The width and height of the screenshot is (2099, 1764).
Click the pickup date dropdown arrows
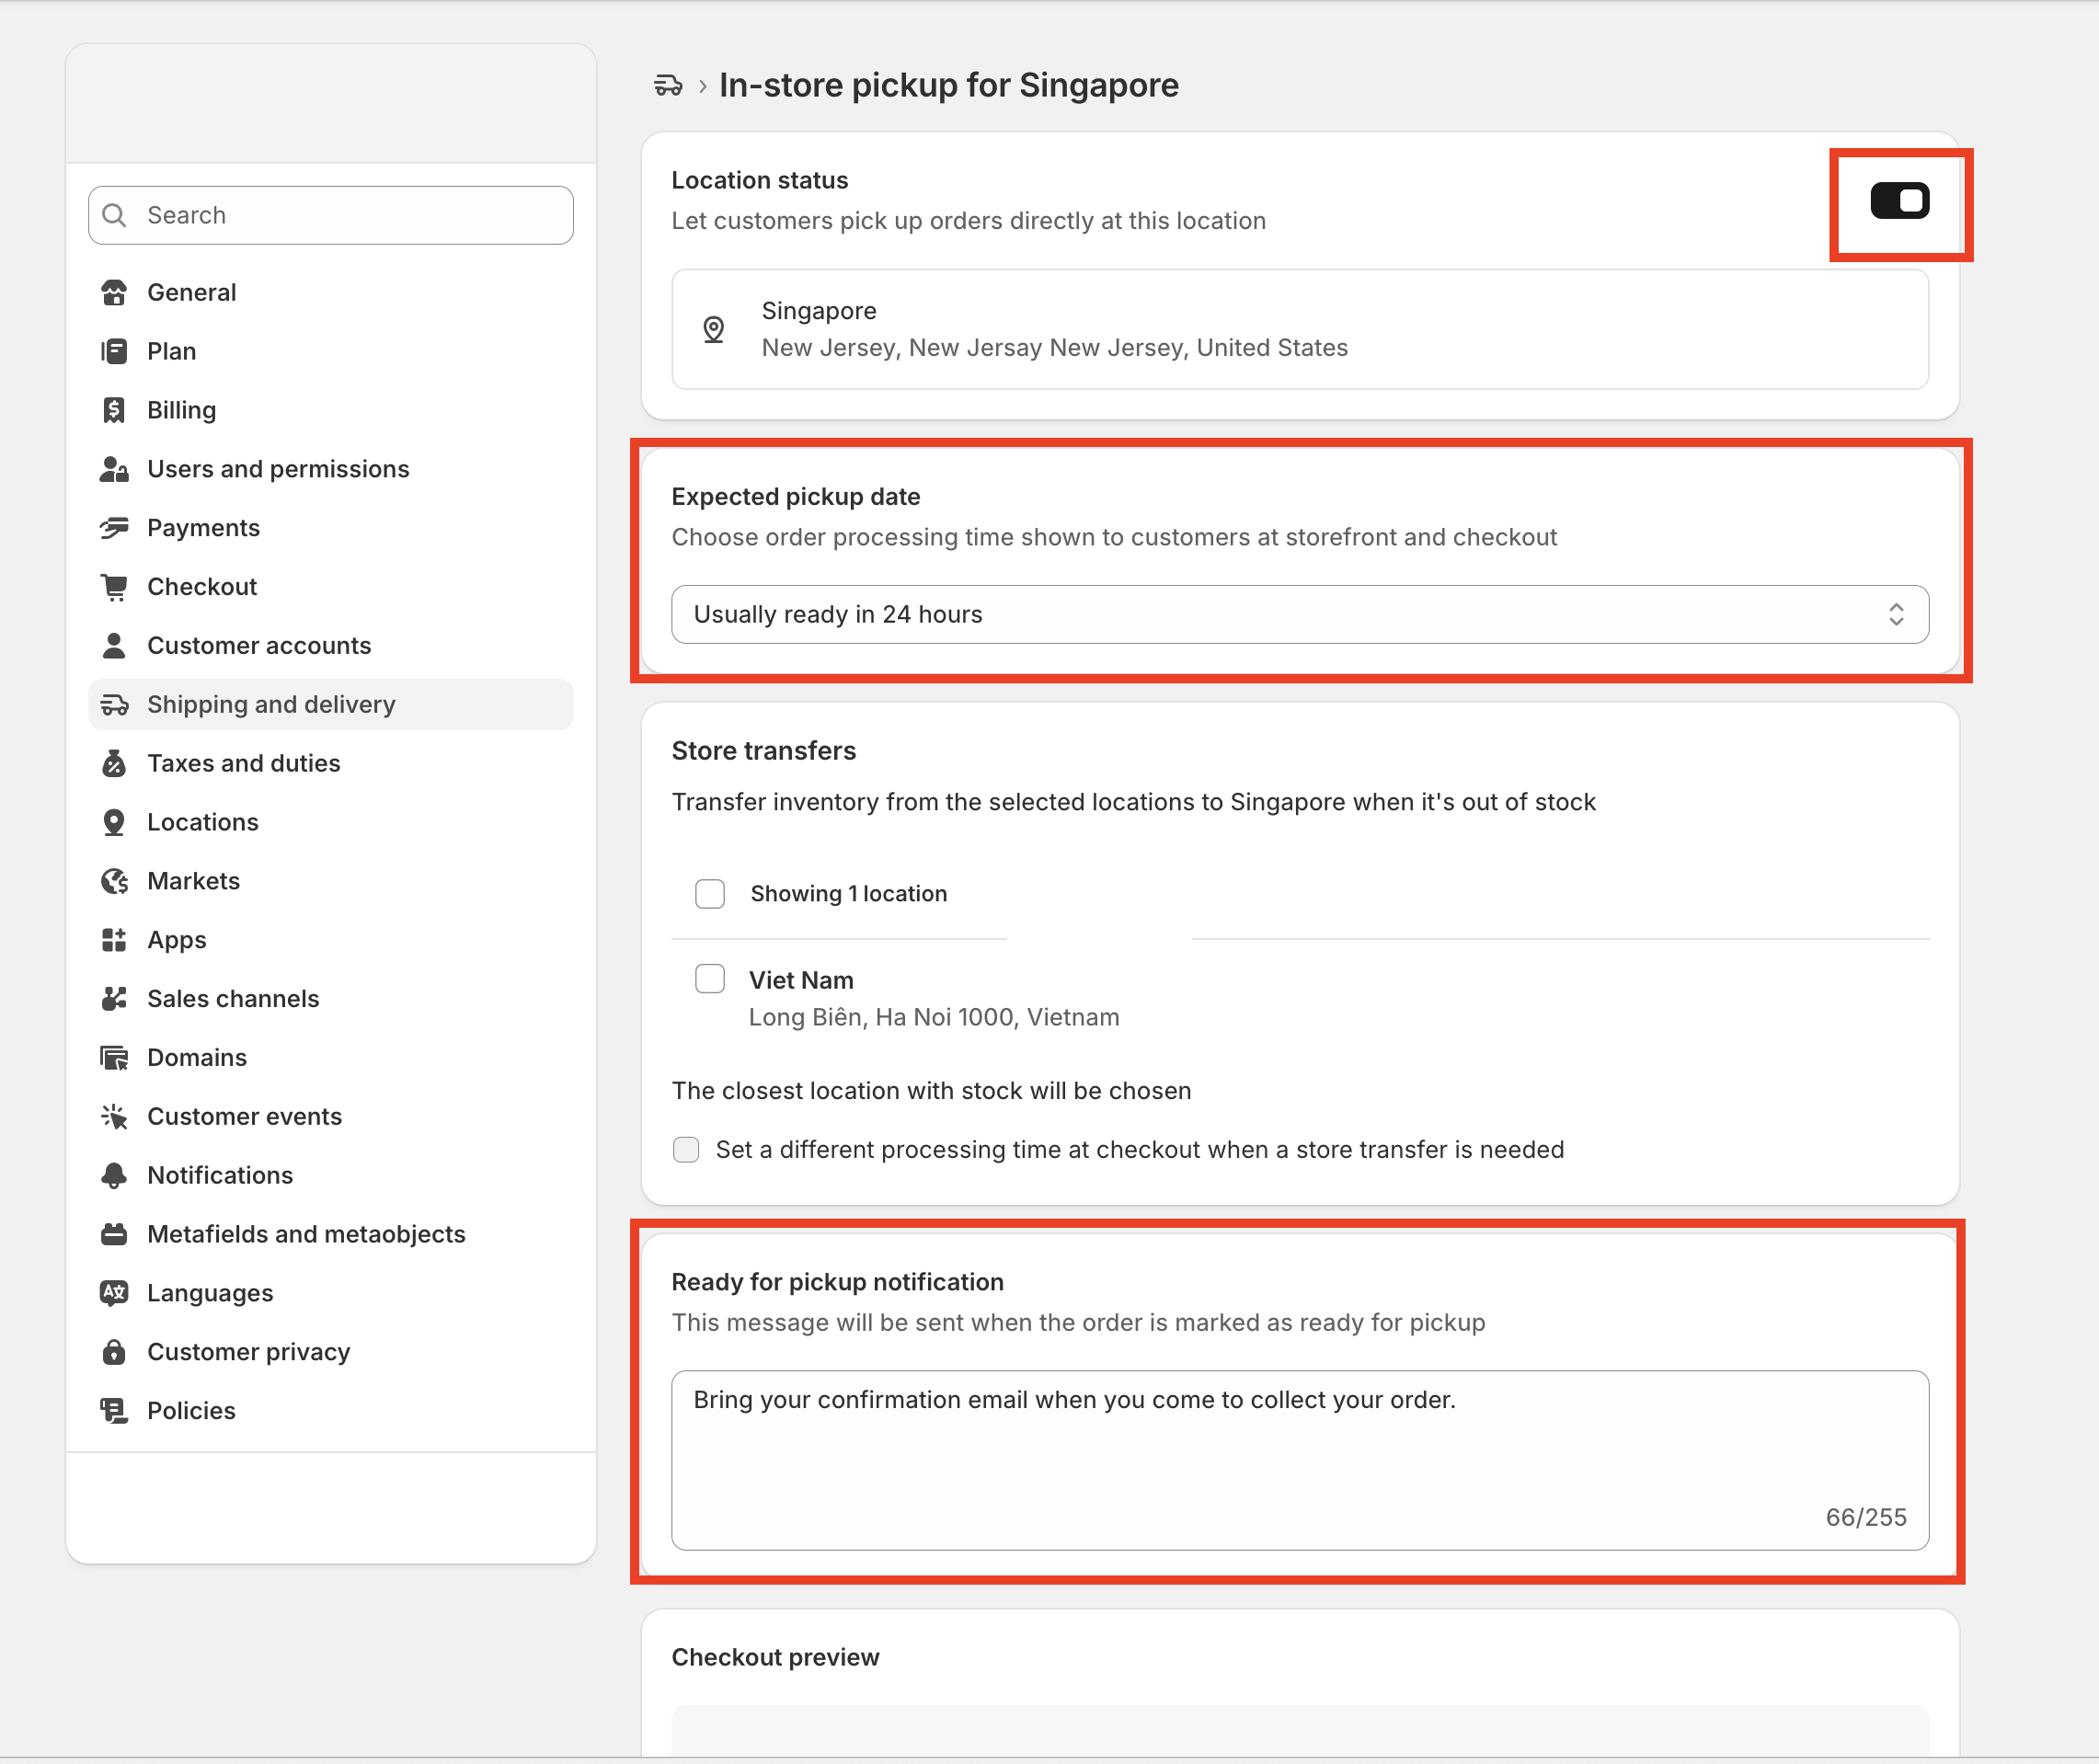click(1895, 614)
